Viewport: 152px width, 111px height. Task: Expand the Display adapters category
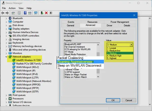tap(6, 29)
